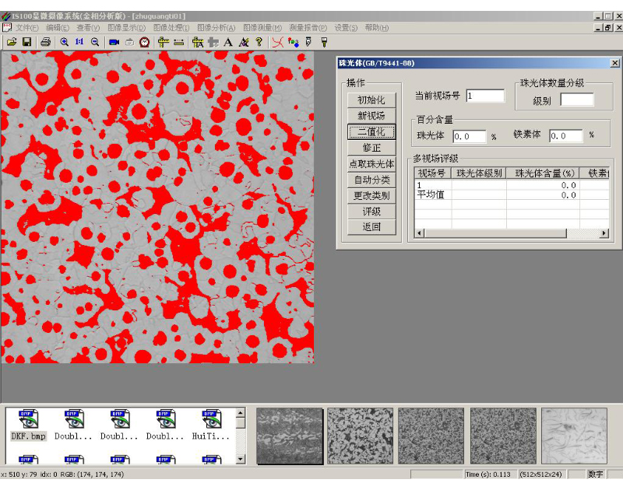
Task: Click the file list scrollbar up arrow
Action: (x=241, y=413)
